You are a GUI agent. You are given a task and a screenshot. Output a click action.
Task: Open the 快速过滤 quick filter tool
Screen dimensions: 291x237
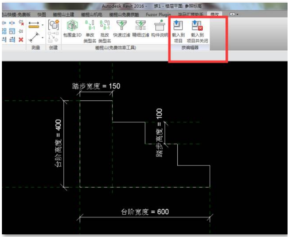122,28
